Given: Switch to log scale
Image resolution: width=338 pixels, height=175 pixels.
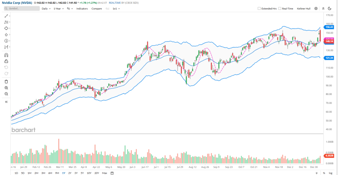Looking at the screenshot, I should [x=331, y=173].
